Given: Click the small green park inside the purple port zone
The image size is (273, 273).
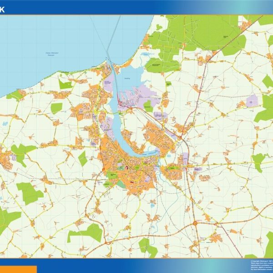Looking at the screenshot, I should [x=148, y=106].
